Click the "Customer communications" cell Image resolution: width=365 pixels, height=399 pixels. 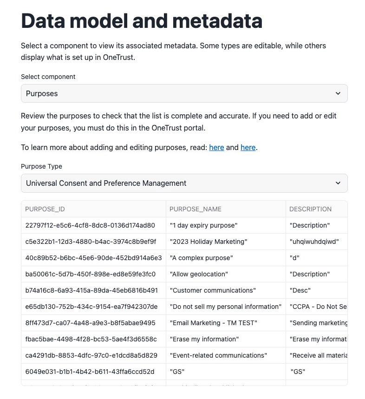(x=213, y=290)
